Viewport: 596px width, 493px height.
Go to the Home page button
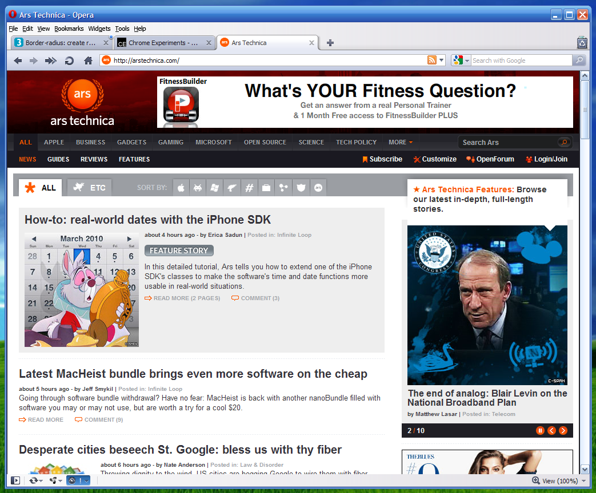pyautogui.click(x=88, y=60)
